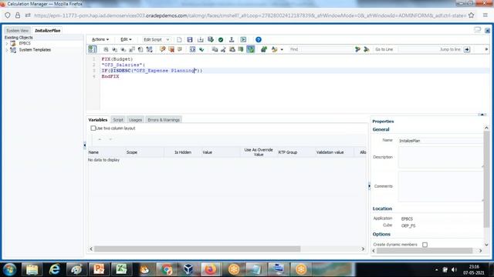The width and height of the screenshot is (494, 277).
Task: Click the Jump to line arrow button
Action: click(x=467, y=49)
